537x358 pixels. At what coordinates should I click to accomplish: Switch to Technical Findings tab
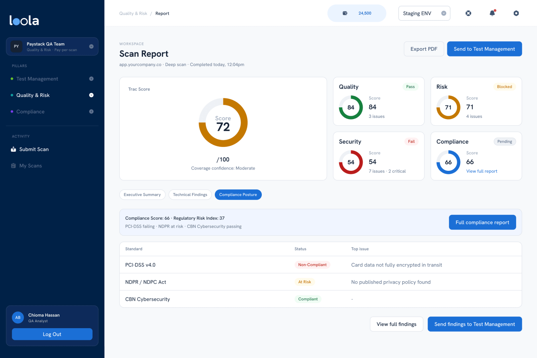tap(190, 195)
